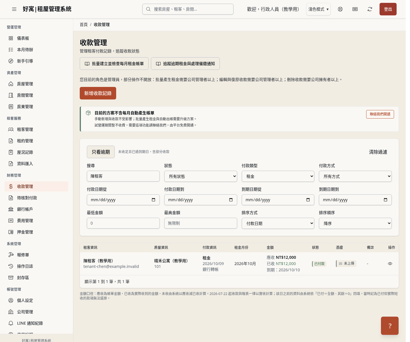Click the 新增收款記錄 button
This screenshot has height=342, width=410.
tap(98, 93)
